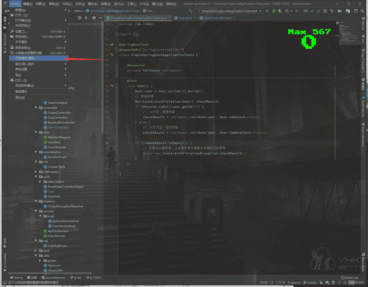Screen dimensions: 368x287
Task: Toggle the line 24 run test gutter icon
Action: [x=112, y=86]
